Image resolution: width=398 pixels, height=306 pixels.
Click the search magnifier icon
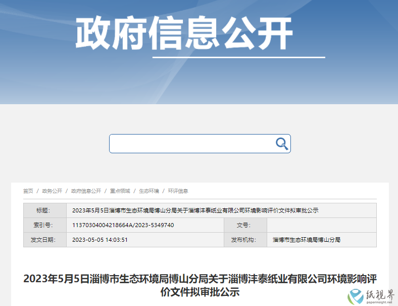282,144
